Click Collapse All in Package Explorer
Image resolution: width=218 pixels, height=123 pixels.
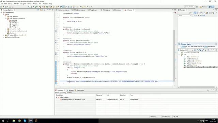[x=38, y=10]
